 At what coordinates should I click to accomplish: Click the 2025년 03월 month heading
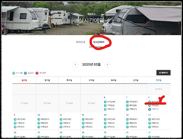(91, 64)
